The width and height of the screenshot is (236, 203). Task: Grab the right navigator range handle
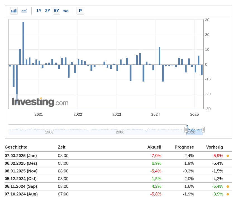click(x=203, y=130)
